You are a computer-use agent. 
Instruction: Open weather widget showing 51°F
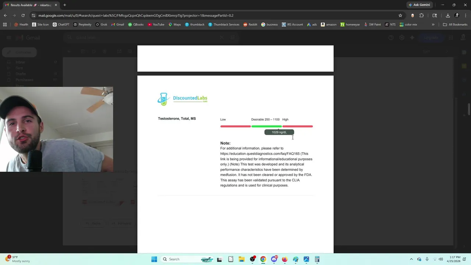point(17,259)
